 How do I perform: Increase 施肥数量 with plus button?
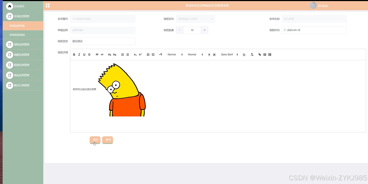coord(205,30)
